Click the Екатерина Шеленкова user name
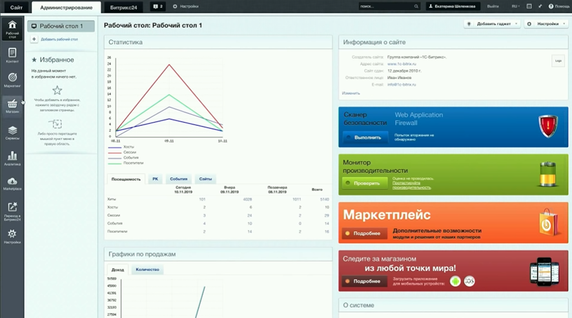This screenshot has height=318, width=572. (455, 6)
